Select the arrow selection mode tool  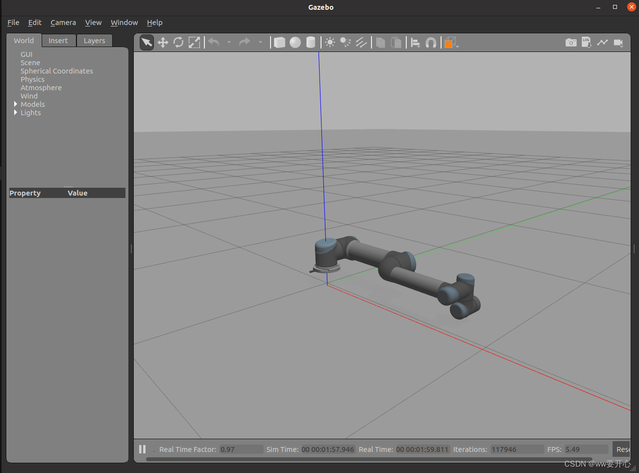tap(147, 43)
